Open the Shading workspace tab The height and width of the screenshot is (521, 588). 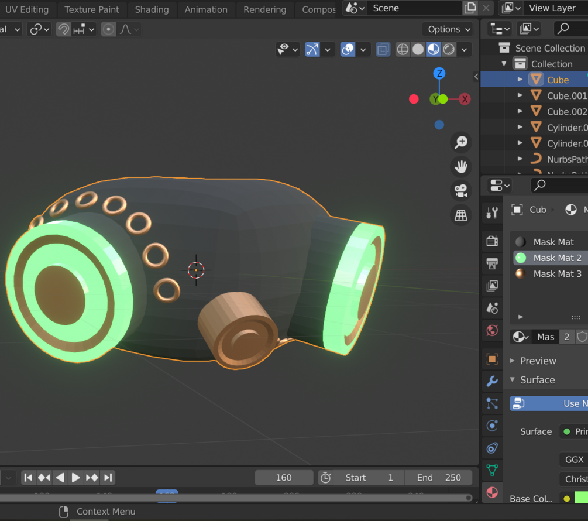tap(152, 9)
